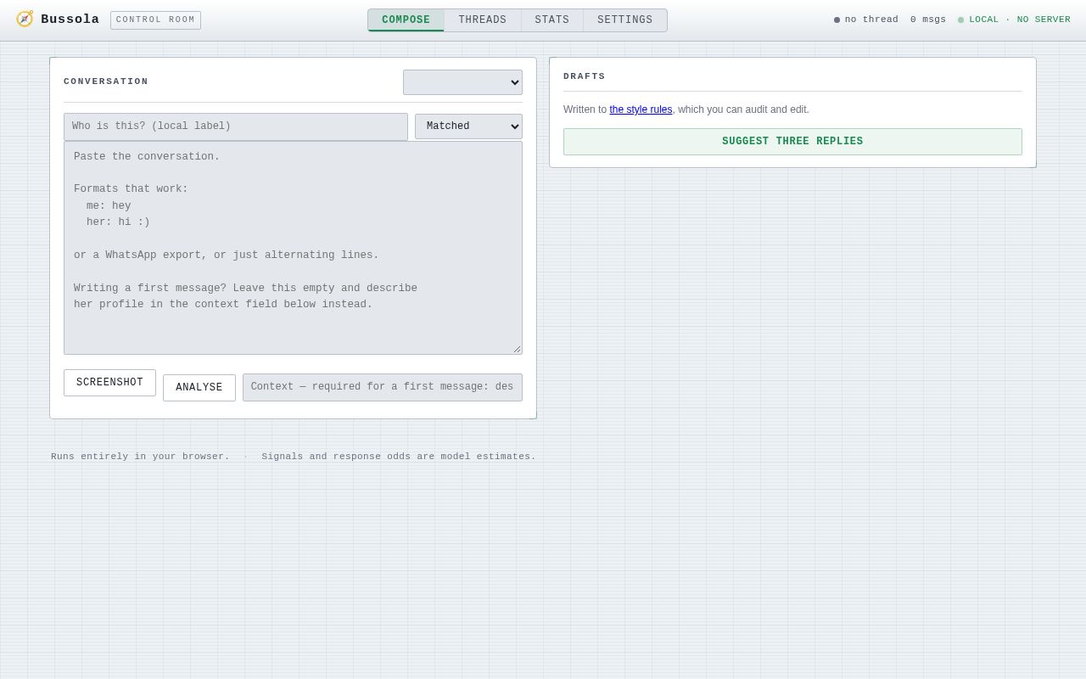Click 'Signals and response odds are model estimates.' text
This screenshot has height=679, width=1086.
coord(399,457)
